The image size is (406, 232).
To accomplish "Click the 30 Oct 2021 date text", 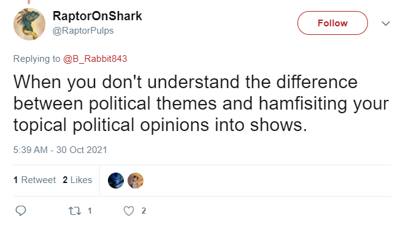I will tap(82, 150).
